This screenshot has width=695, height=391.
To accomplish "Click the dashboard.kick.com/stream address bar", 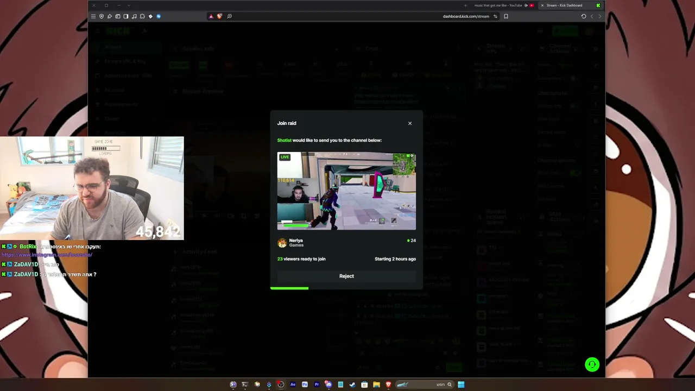I will coord(466,16).
